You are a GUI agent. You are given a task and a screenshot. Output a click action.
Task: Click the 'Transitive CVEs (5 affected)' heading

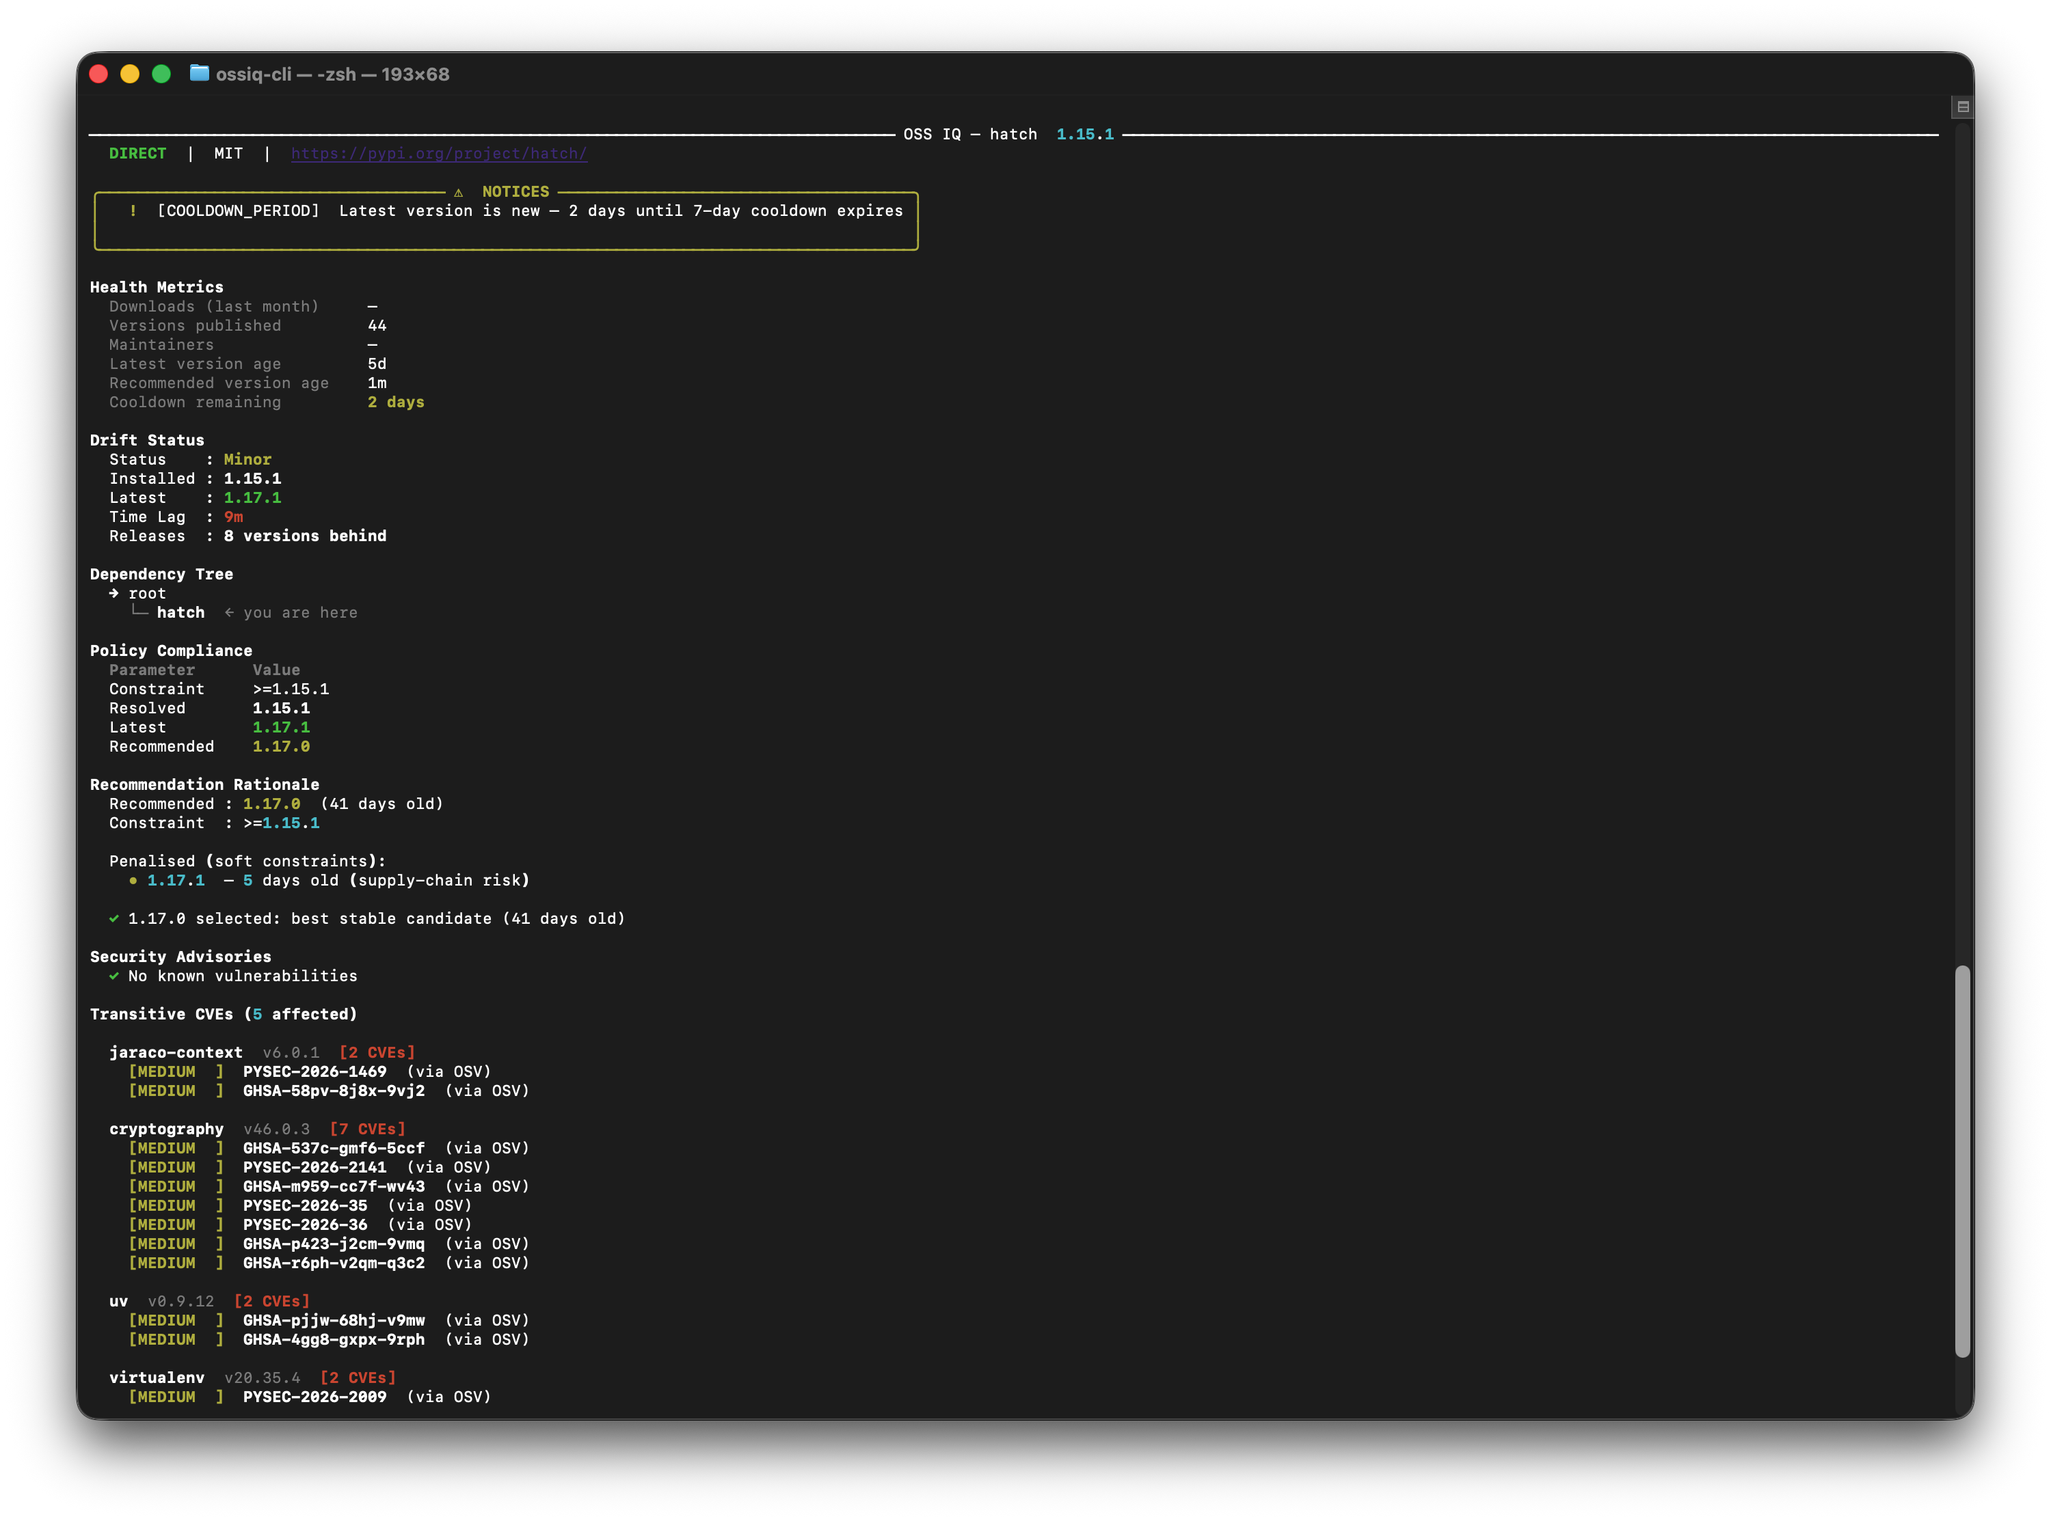224,1015
